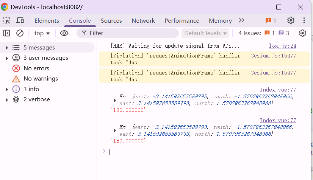Open console settings gear
This screenshot has height=180, width=313.
[x=302, y=33]
